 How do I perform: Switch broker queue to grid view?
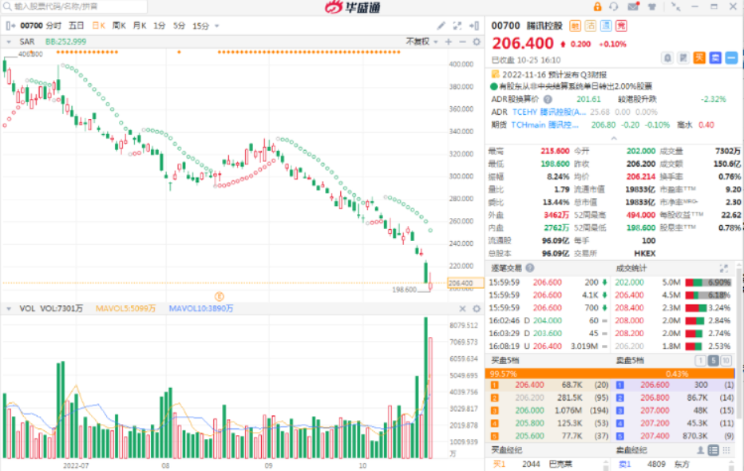pos(726,450)
